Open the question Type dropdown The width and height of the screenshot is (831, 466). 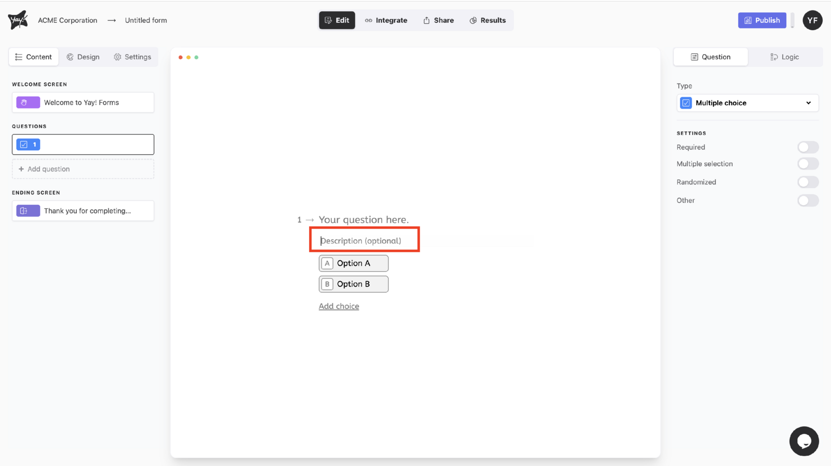pos(747,103)
